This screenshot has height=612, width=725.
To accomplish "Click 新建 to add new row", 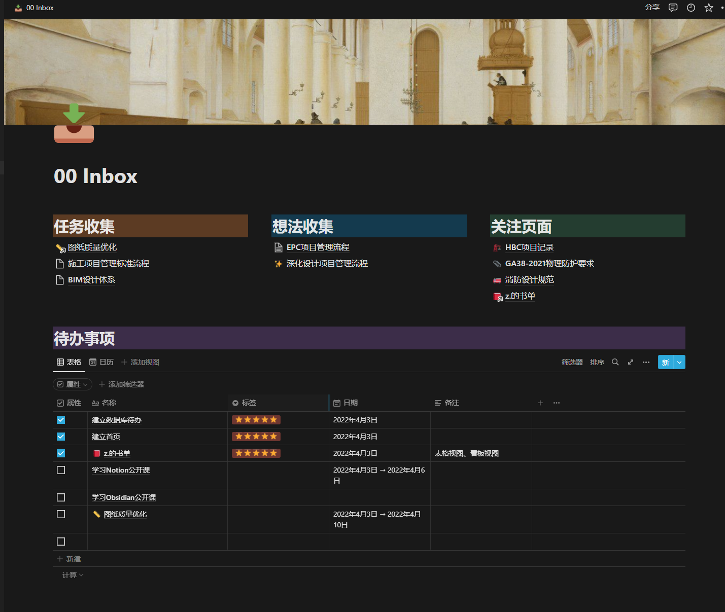I will click(69, 559).
